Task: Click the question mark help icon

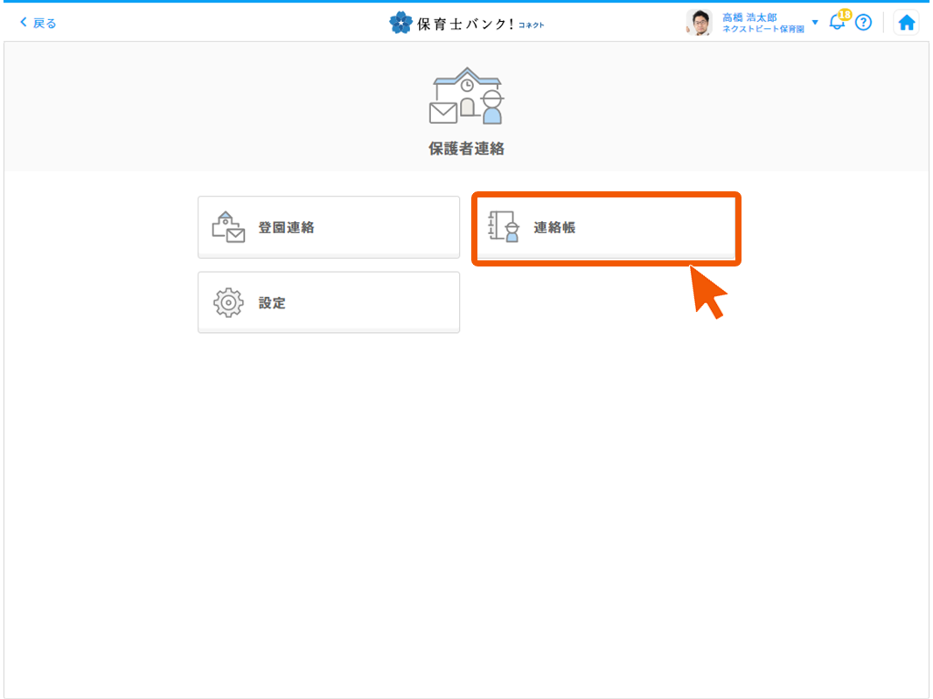Action: pyautogui.click(x=864, y=22)
